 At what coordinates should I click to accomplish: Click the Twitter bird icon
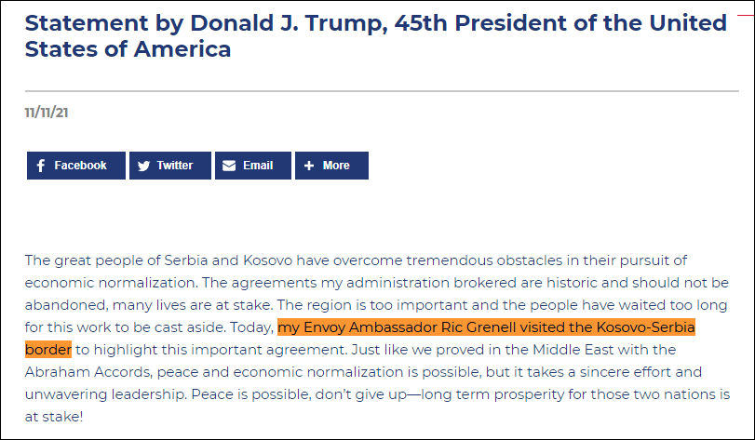[143, 166]
